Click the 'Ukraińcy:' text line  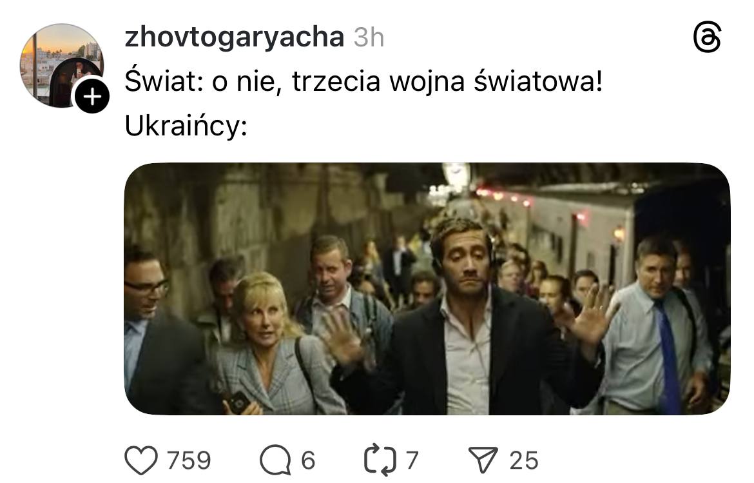[186, 126]
